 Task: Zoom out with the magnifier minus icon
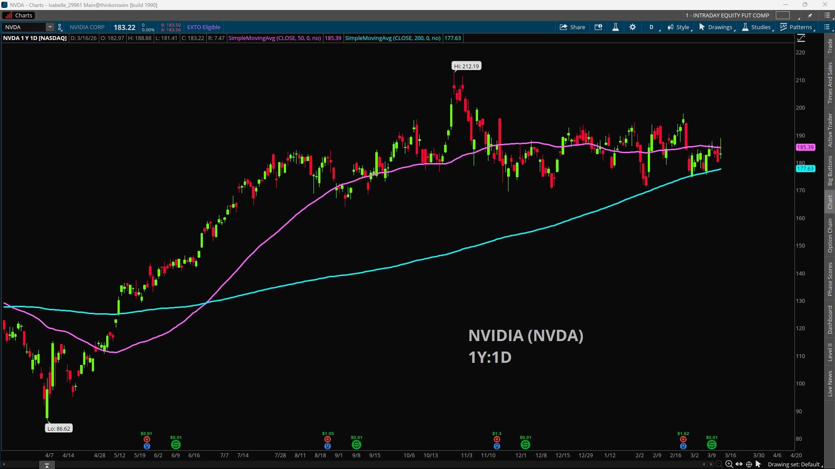tap(719, 464)
